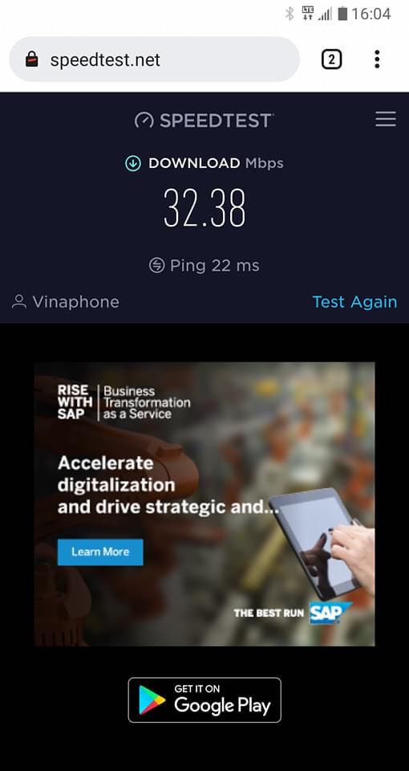Viewport: 409px width, 771px height.
Task: Tap the download arrow circle icon
Action: point(133,164)
